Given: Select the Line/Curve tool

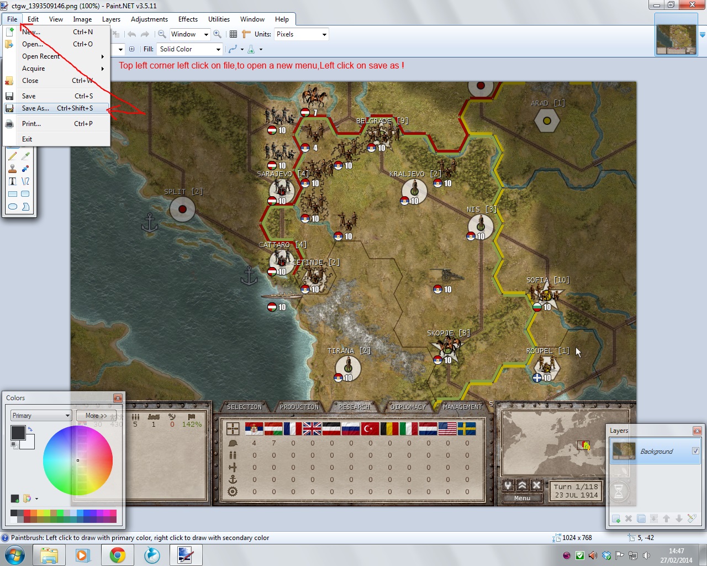Looking at the screenshot, I should click(x=25, y=181).
